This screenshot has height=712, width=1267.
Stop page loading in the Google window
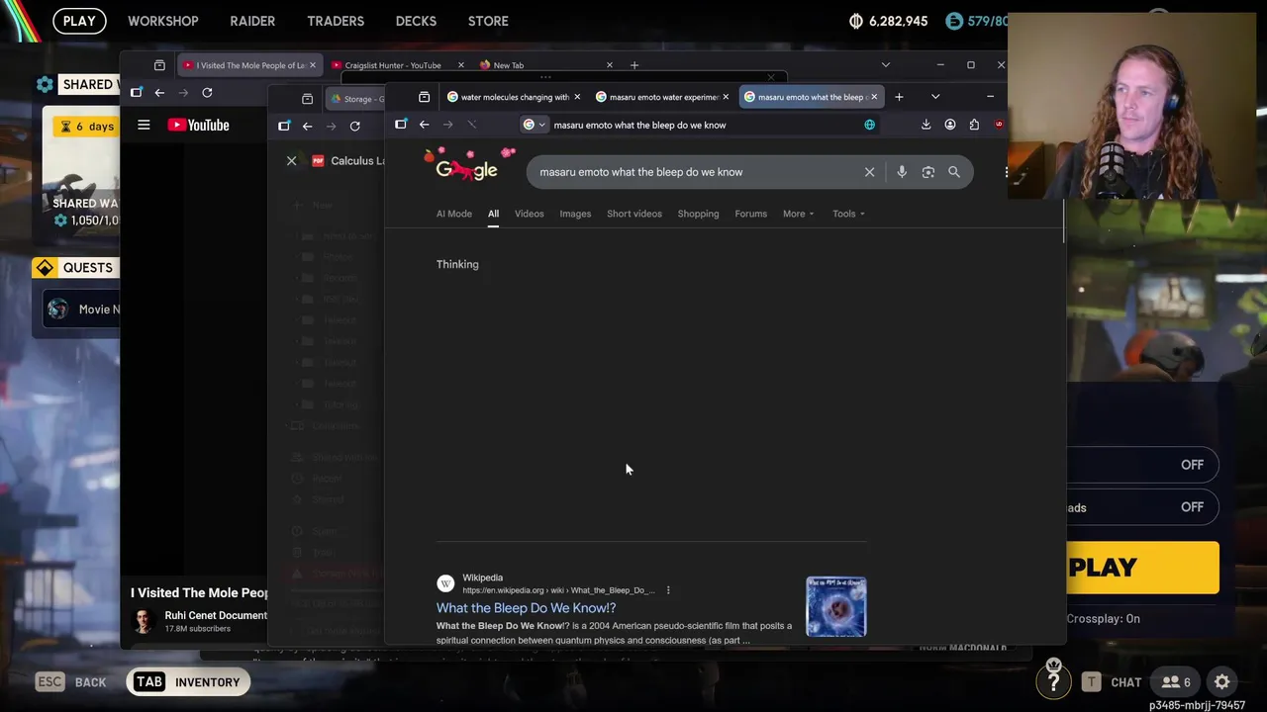click(x=471, y=125)
